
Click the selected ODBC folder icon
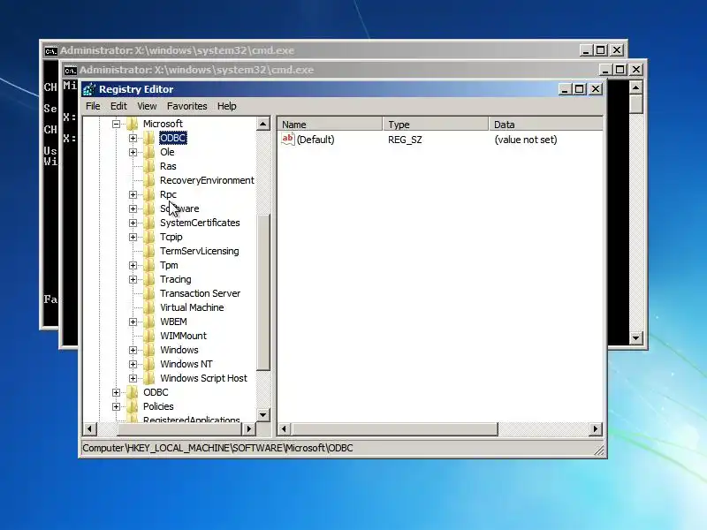pyautogui.click(x=149, y=138)
